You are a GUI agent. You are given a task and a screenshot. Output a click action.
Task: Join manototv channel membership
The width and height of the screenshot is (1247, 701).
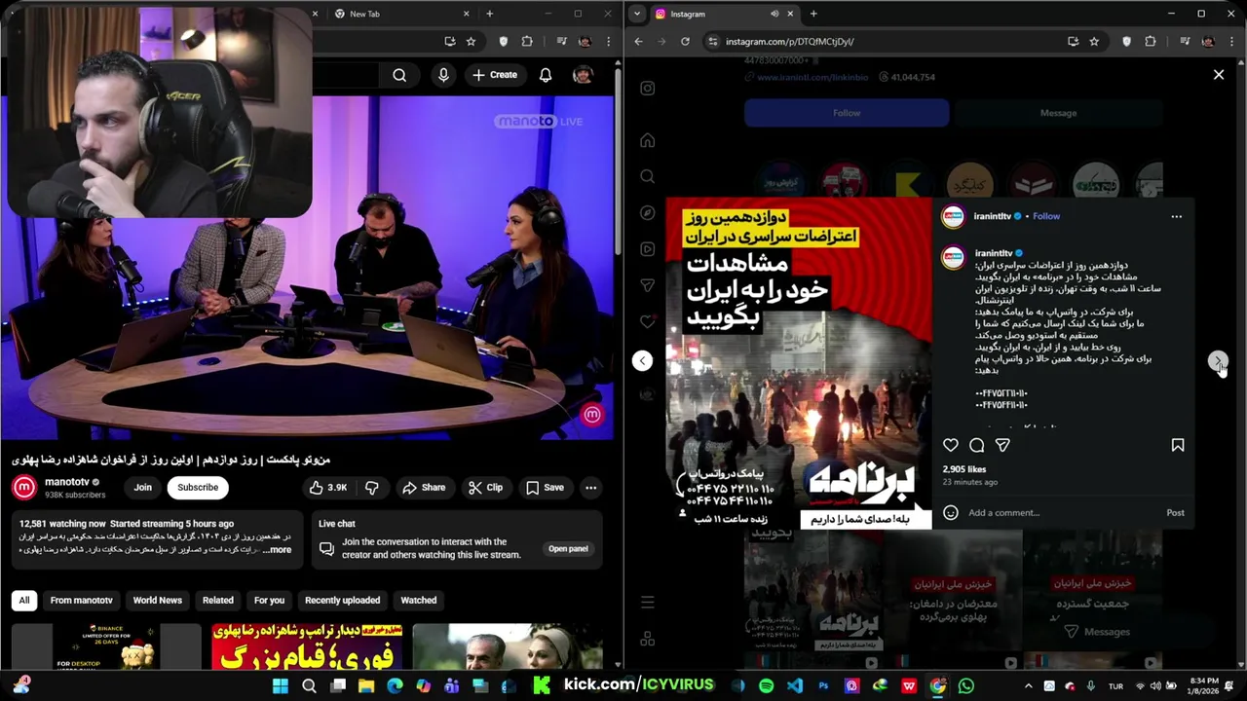[x=143, y=488]
